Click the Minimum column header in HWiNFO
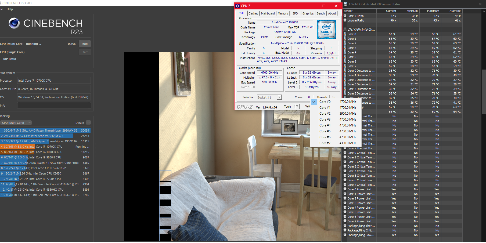Viewport: 486px width, 243px height. tap(409, 11)
